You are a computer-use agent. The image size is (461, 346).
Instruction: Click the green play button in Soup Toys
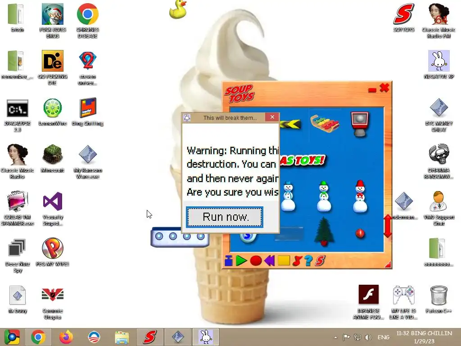241,261
